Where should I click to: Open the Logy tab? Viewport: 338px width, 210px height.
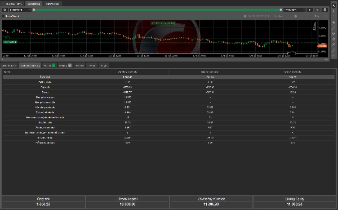[x=104, y=65]
